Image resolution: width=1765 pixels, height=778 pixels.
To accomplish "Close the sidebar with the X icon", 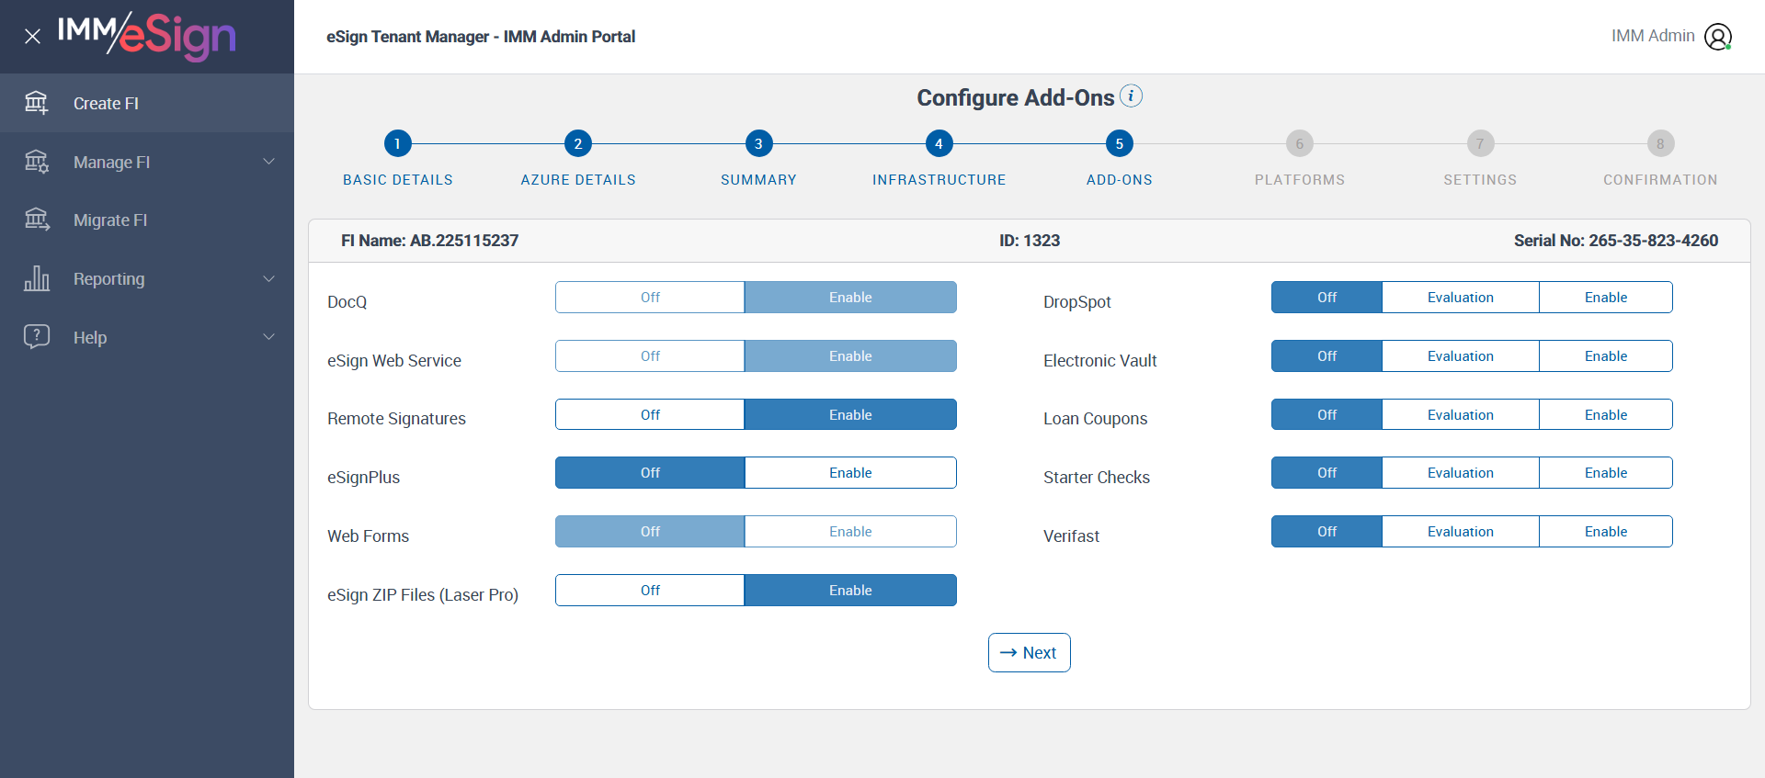I will 32,37.
